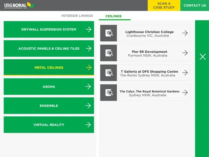The width and height of the screenshot is (209, 157).
Task: Select Metal Ceilings category label
Action: (49, 68)
